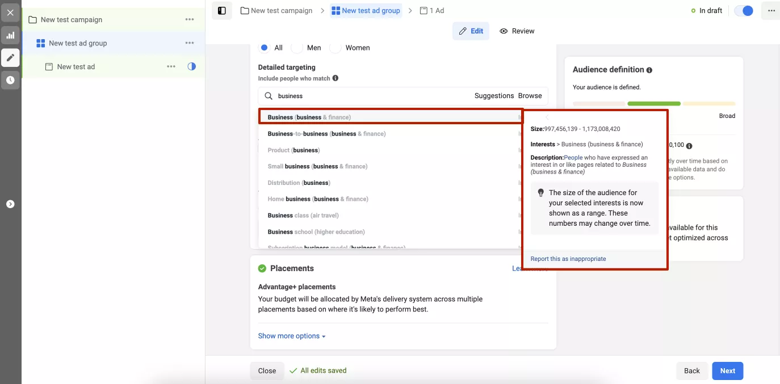Expand Show more options under Placements
Viewport: 780px width, 384px height.
click(x=292, y=336)
